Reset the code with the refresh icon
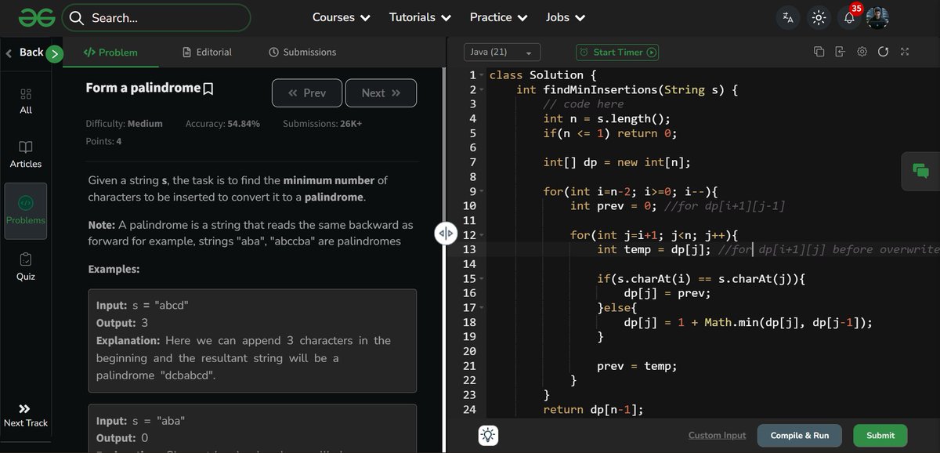 [x=883, y=51]
